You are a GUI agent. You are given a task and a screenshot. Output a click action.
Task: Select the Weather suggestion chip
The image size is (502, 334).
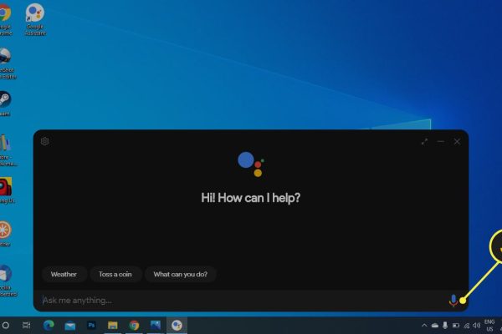[x=64, y=274]
